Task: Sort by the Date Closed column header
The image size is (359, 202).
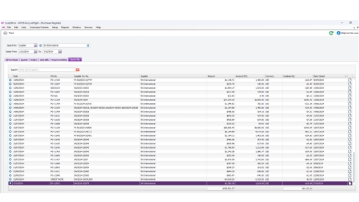Action: click(330, 76)
